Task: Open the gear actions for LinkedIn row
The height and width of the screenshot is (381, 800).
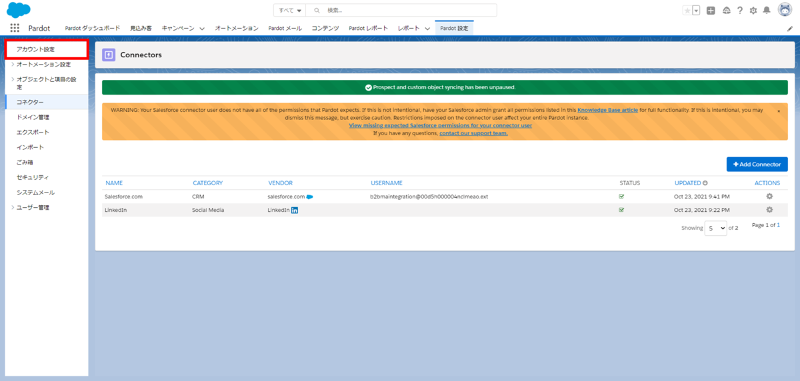Action: (x=769, y=210)
